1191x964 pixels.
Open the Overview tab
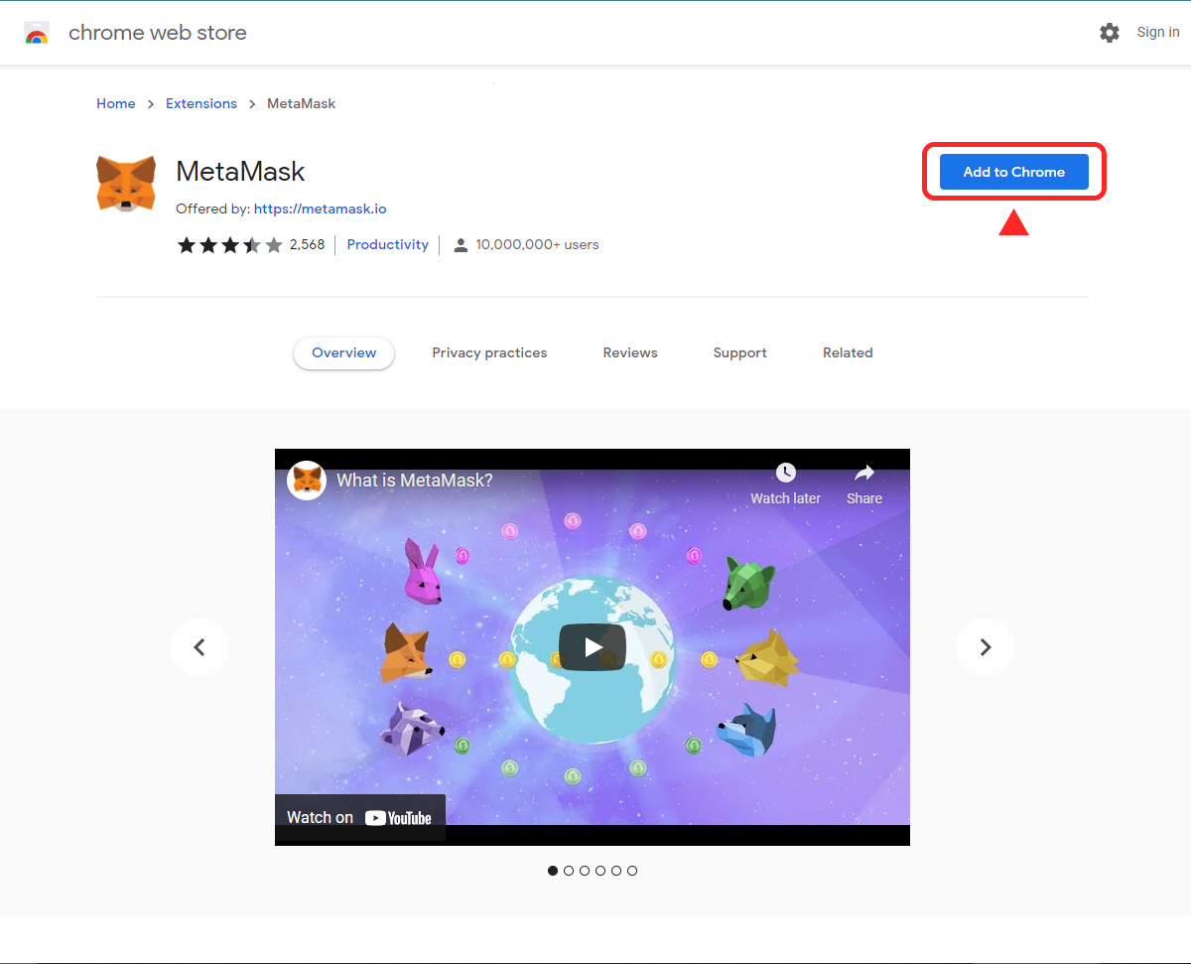coord(344,353)
